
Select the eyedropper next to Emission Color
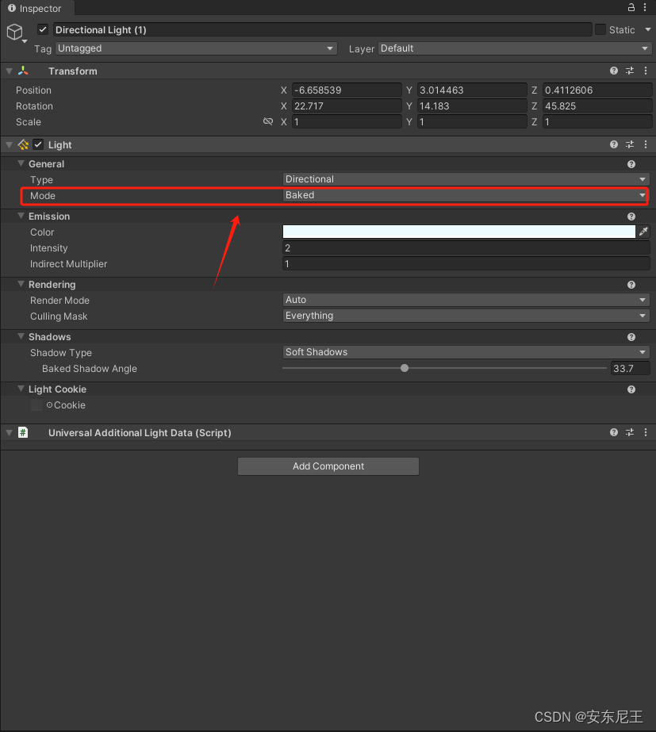tap(643, 232)
